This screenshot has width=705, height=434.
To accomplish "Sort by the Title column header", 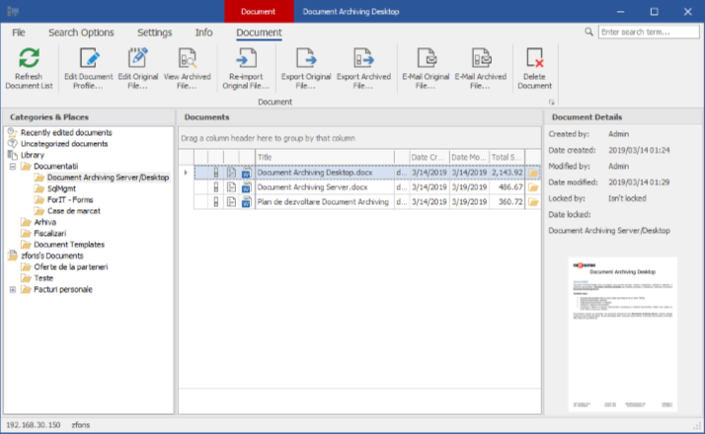I will tap(325, 157).
